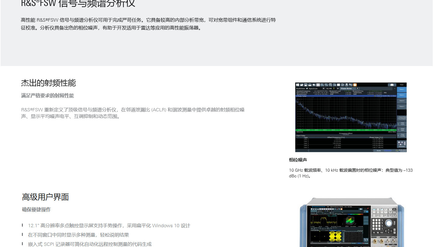Expand the Trace Config softkey

[402, 135]
